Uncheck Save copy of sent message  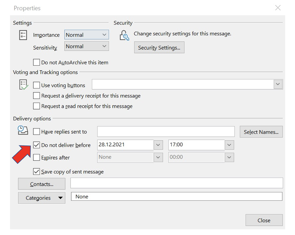[36, 172]
